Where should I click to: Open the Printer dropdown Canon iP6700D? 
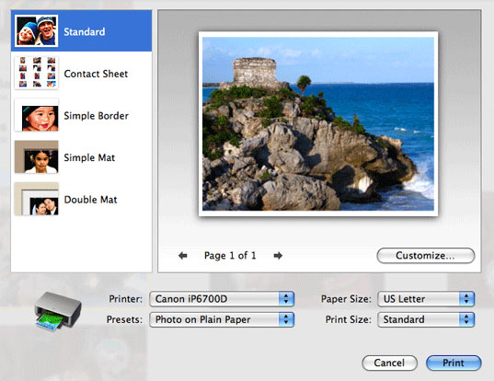222,299
